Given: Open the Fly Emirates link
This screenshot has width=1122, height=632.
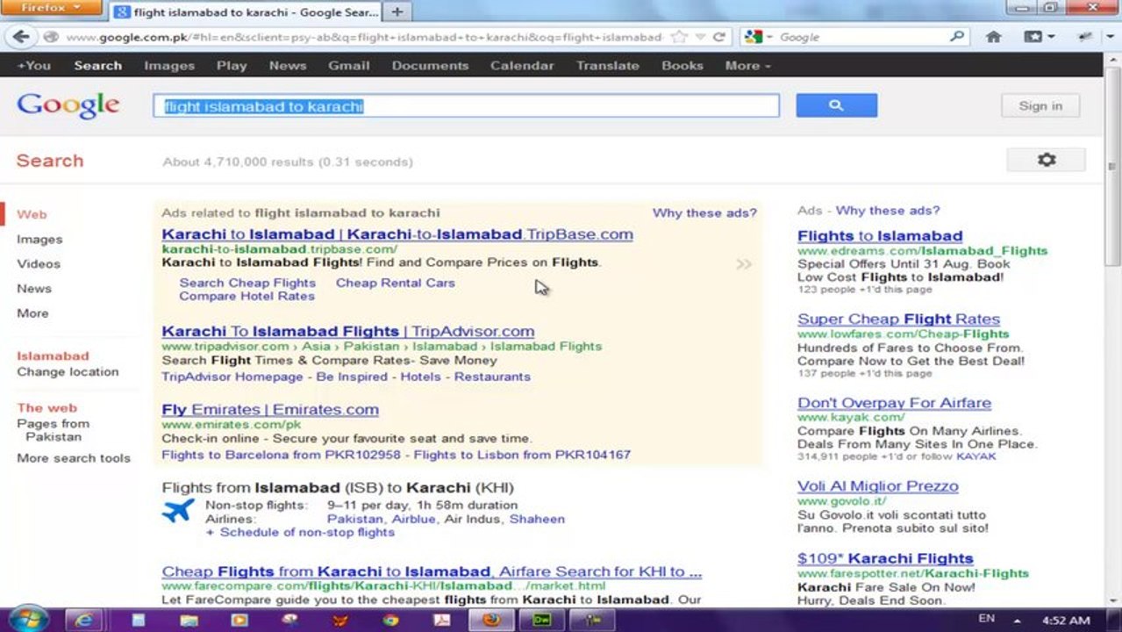Looking at the screenshot, I should [x=270, y=409].
